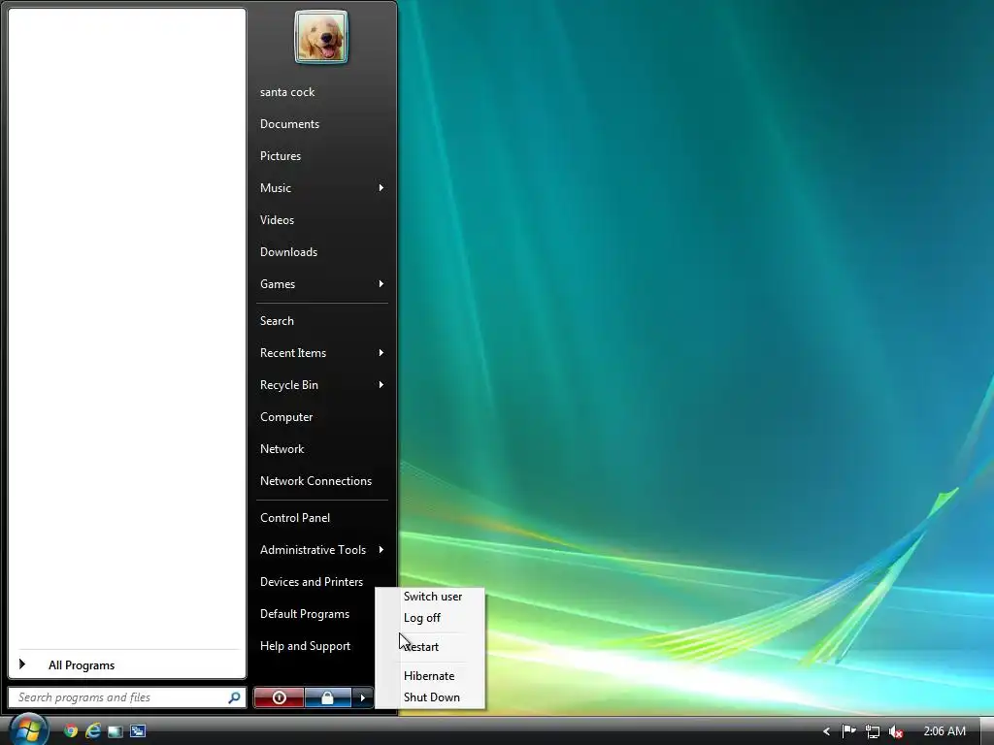This screenshot has height=745, width=994.
Task: Open the Pictures folder link
Action: coord(281,156)
